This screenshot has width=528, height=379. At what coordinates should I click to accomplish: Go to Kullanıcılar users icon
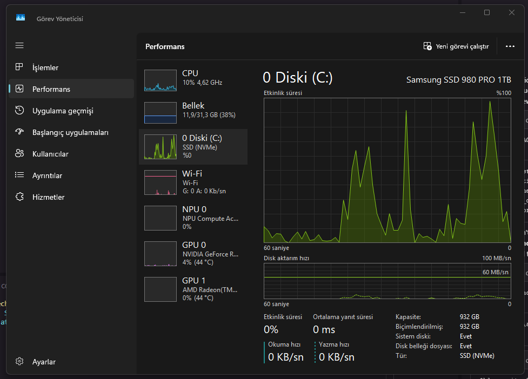(x=19, y=154)
